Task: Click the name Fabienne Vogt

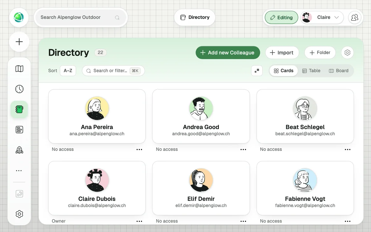Action: pos(305,199)
